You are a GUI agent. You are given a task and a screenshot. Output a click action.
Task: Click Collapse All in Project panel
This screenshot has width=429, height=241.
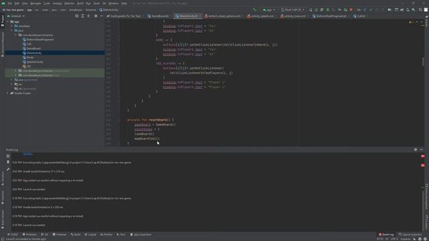(88, 16)
